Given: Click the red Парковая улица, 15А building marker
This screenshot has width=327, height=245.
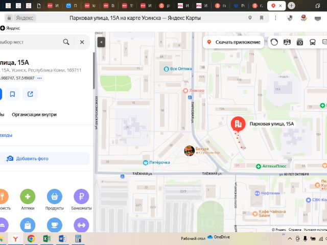Looking at the screenshot, I should click(x=238, y=124).
